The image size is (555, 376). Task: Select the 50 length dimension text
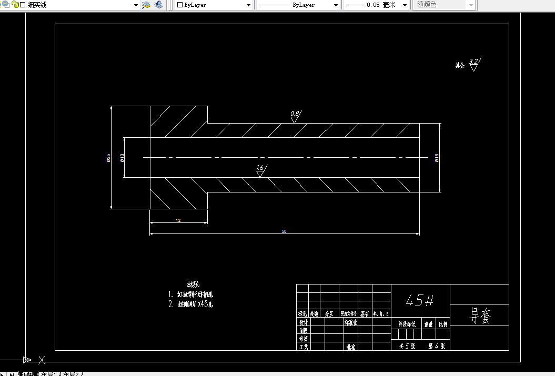tap(284, 231)
